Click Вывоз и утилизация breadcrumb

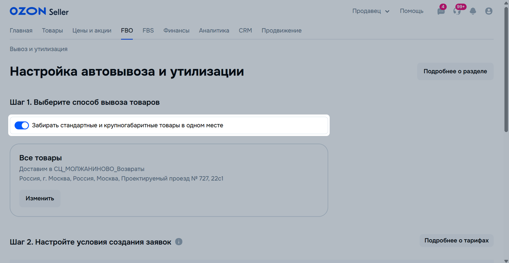tap(39, 49)
